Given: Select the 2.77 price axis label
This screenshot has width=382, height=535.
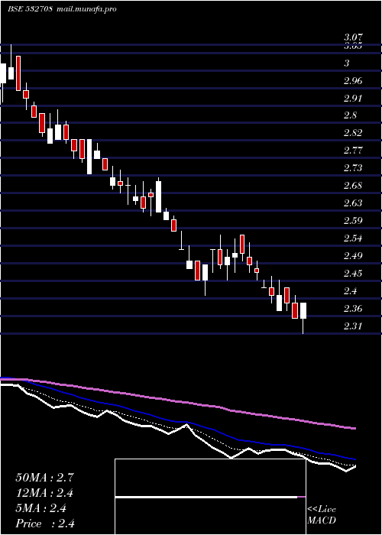Looking at the screenshot, I should tap(353, 151).
